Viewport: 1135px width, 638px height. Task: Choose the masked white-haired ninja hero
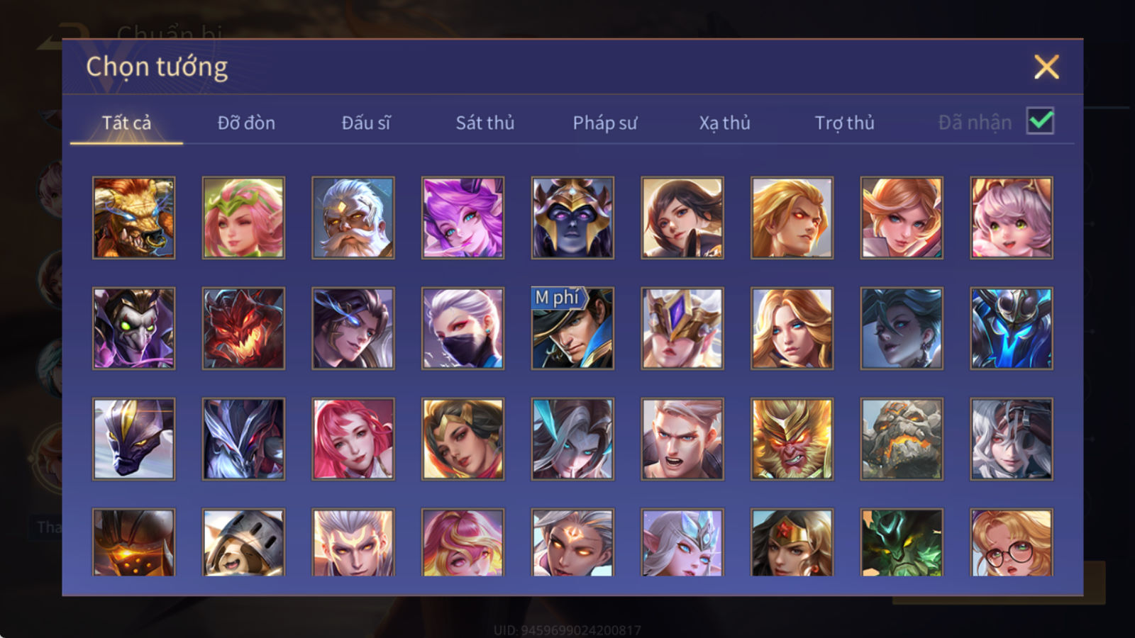tap(463, 328)
